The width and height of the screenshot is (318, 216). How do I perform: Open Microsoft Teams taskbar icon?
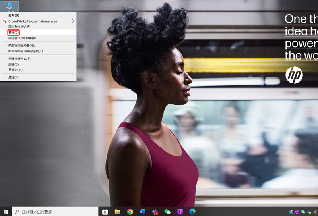coord(155,212)
